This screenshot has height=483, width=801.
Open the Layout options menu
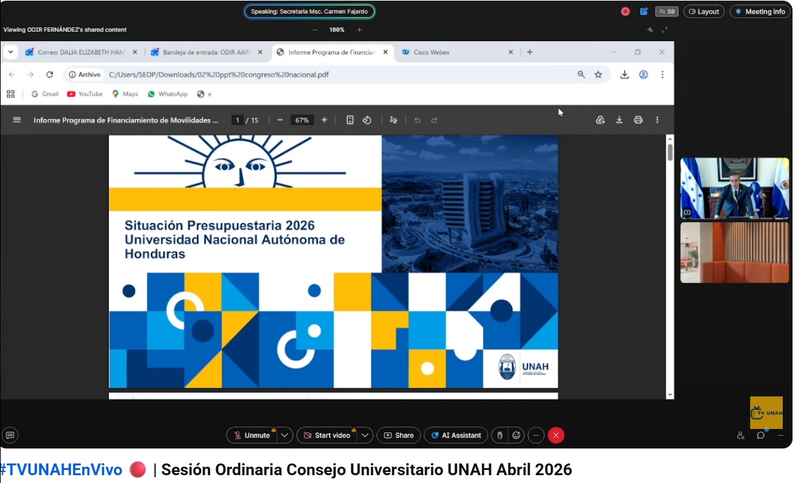[x=704, y=12]
